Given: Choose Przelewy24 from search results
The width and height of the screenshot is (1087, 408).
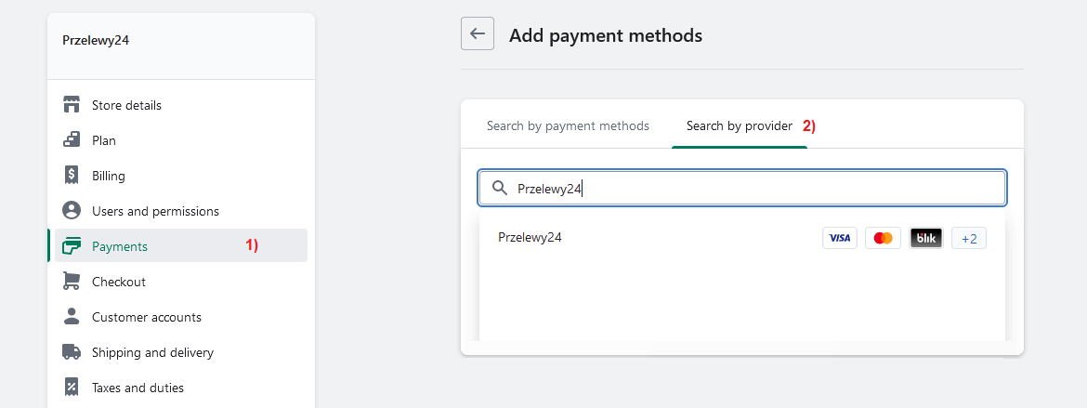Looking at the screenshot, I should 741,238.
